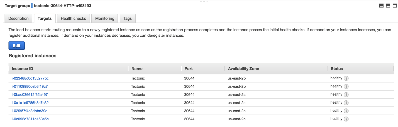The width and height of the screenshot is (398, 127).
Task: Click info icon for instance i-023488c0c135277bc
Action: pyautogui.click(x=346, y=78)
